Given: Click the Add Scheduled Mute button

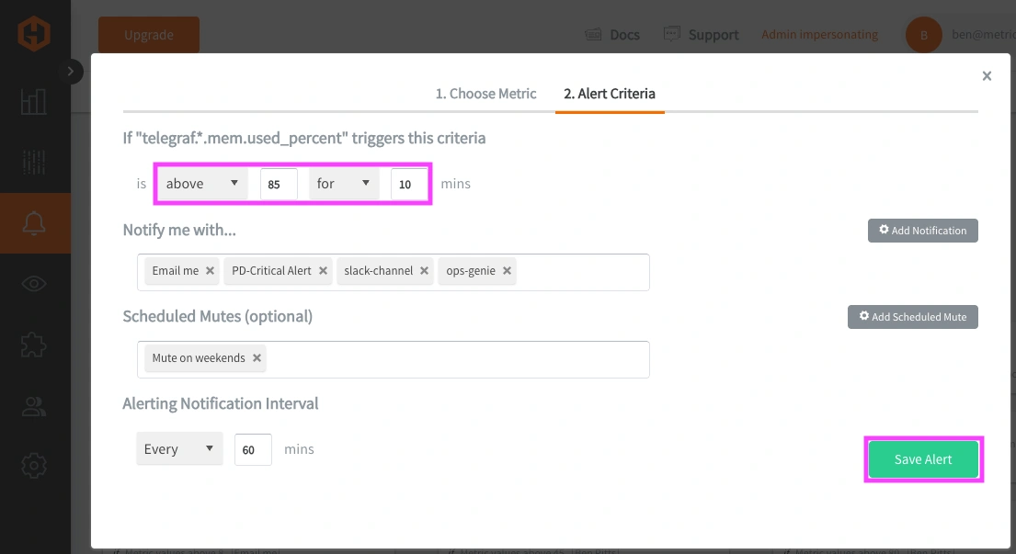Looking at the screenshot, I should [x=912, y=317].
